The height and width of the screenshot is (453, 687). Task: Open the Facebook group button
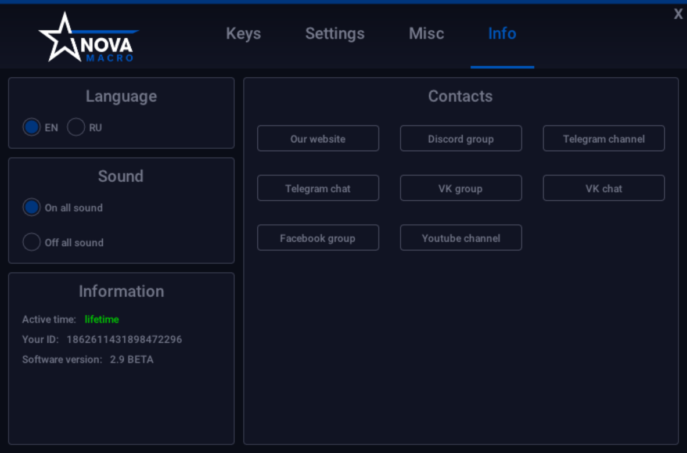coord(318,238)
